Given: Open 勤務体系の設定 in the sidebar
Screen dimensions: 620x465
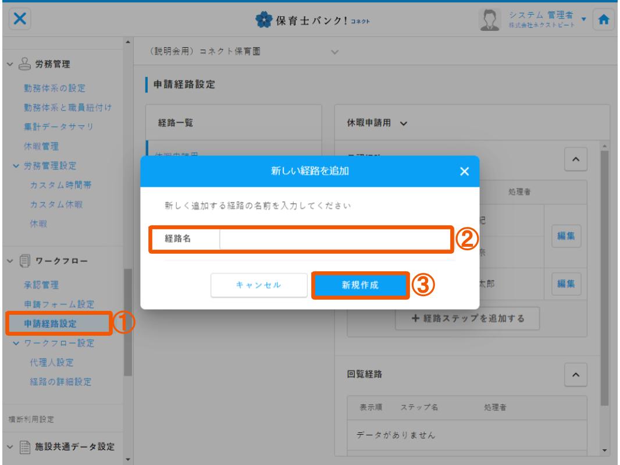Looking at the screenshot, I should [54, 88].
